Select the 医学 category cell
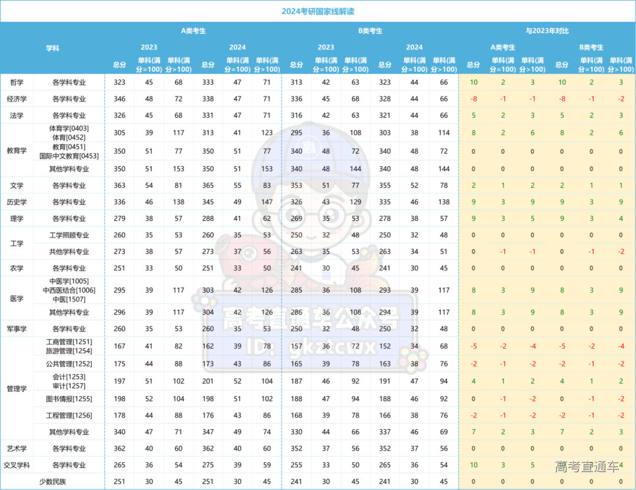The image size is (636, 490). (17, 299)
